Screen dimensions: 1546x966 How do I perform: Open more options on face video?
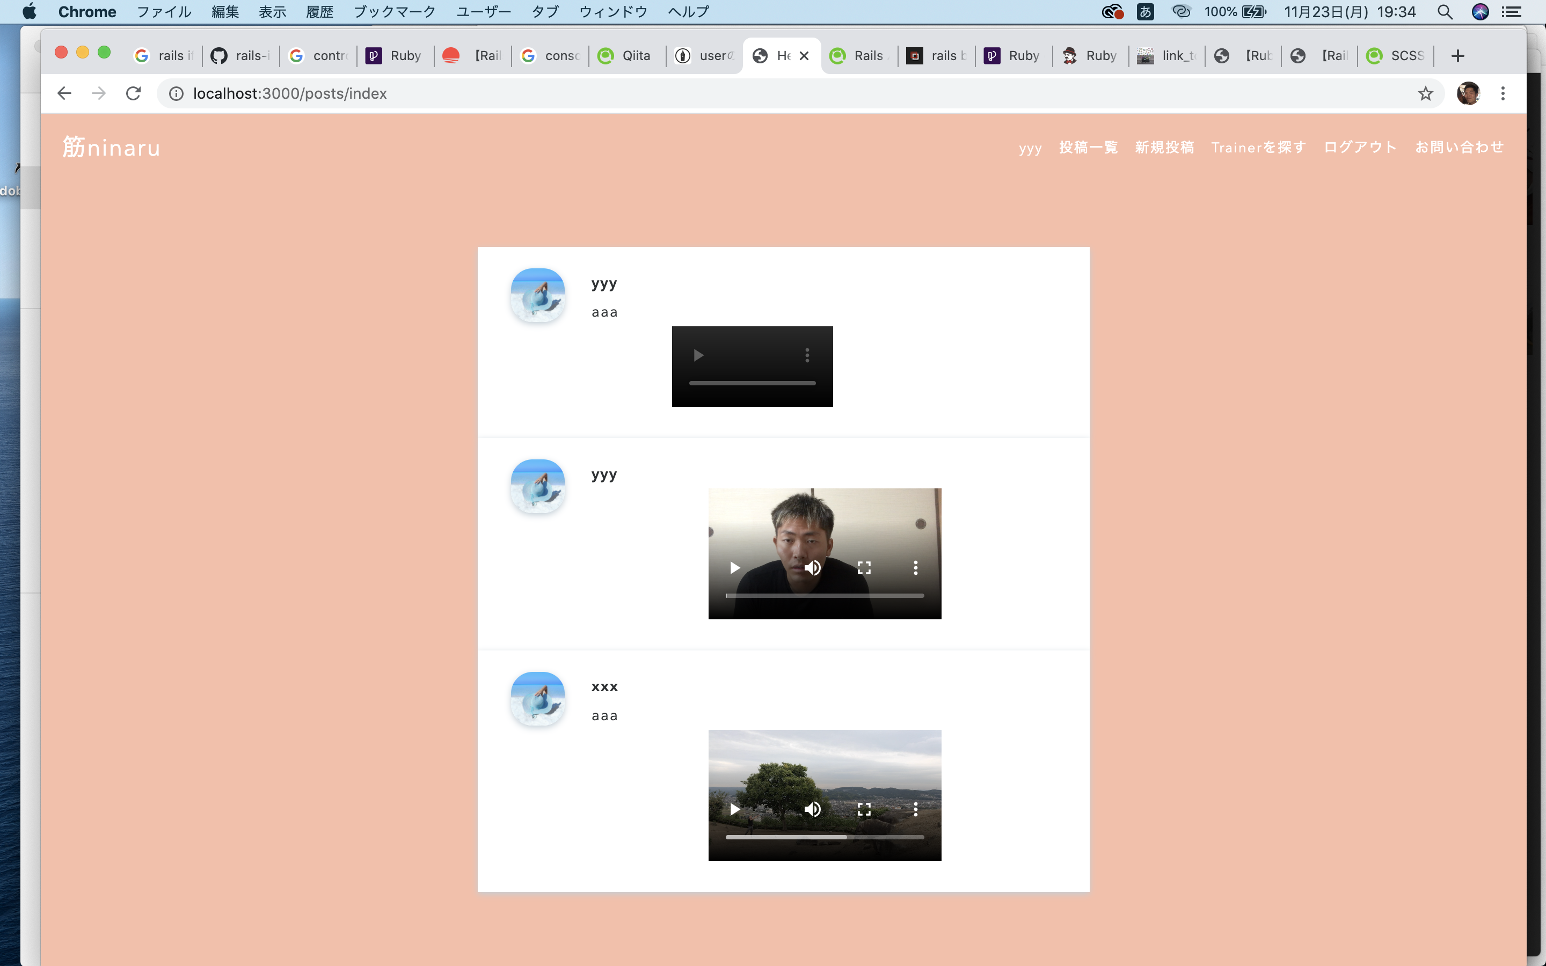(x=915, y=567)
